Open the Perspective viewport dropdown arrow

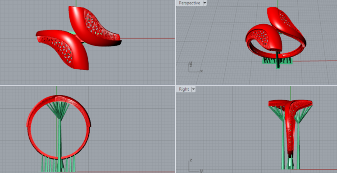click(205, 3)
